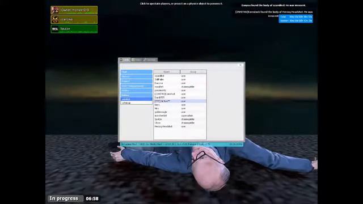Select player Oliver in the list
This screenshot has width=363, height=204.
(180, 123)
